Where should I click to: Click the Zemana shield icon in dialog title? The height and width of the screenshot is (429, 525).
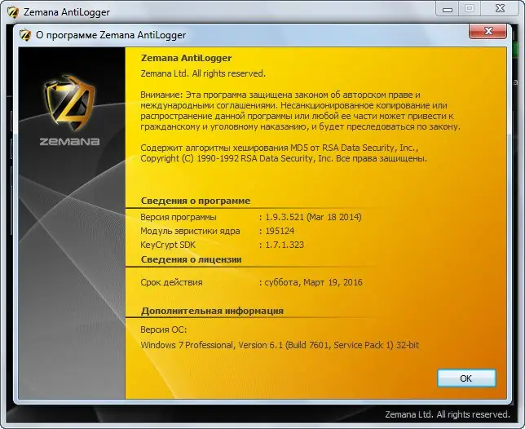point(25,35)
